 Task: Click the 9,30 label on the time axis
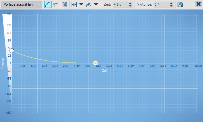185,66
